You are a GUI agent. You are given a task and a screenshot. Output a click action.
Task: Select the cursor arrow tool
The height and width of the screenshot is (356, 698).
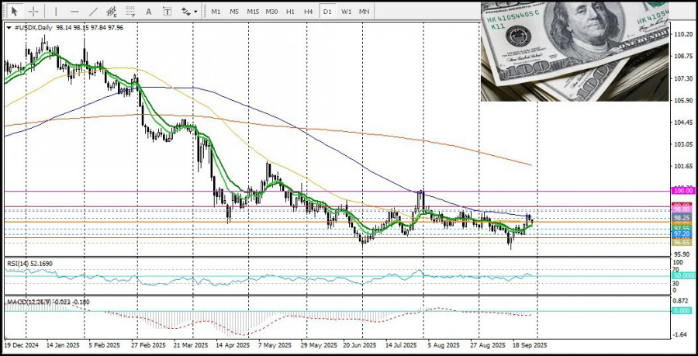point(14,12)
